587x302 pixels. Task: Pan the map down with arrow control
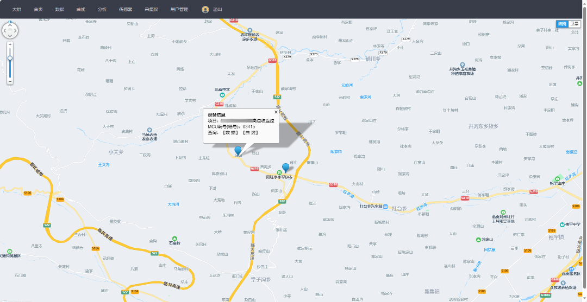pos(10,35)
